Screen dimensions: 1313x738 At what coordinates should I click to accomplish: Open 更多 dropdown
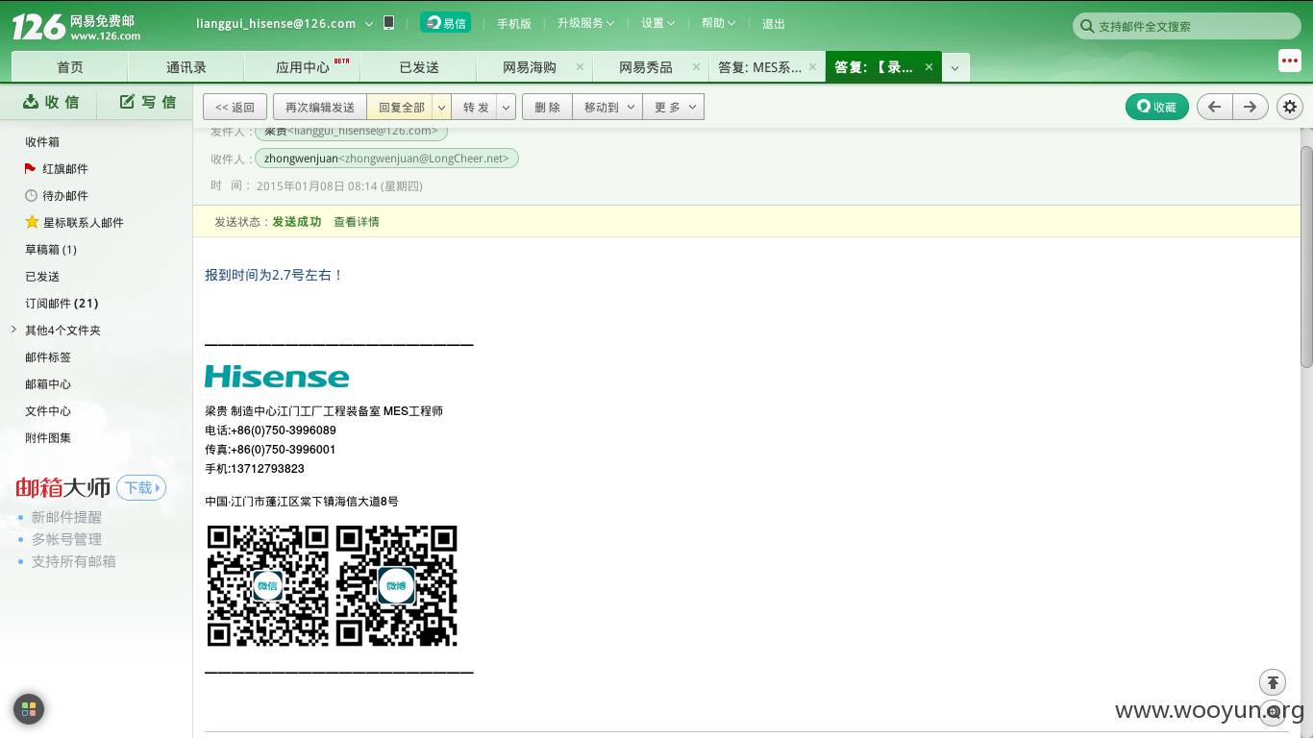(674, 107)
